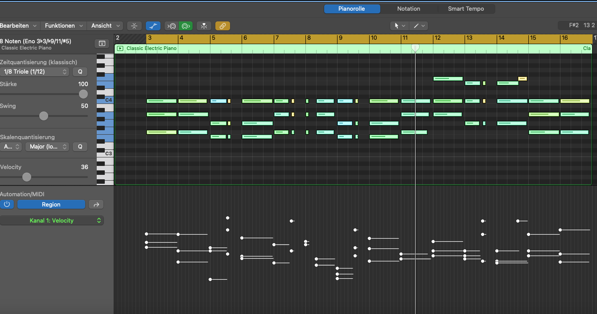The image size is (597, 314).
Task: Open the left-click pointer tool menu
Action: (x=399, y=26)
